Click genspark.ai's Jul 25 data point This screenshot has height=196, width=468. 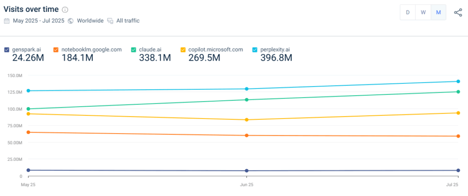(x=458, y=170)
